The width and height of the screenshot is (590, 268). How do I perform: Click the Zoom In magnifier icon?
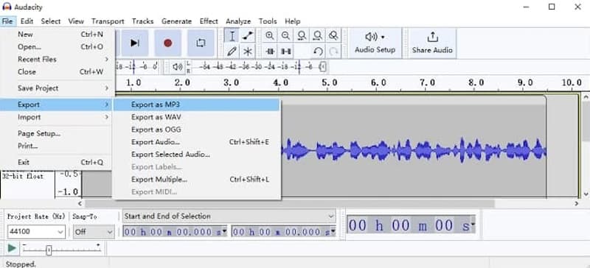pos(269,35)
